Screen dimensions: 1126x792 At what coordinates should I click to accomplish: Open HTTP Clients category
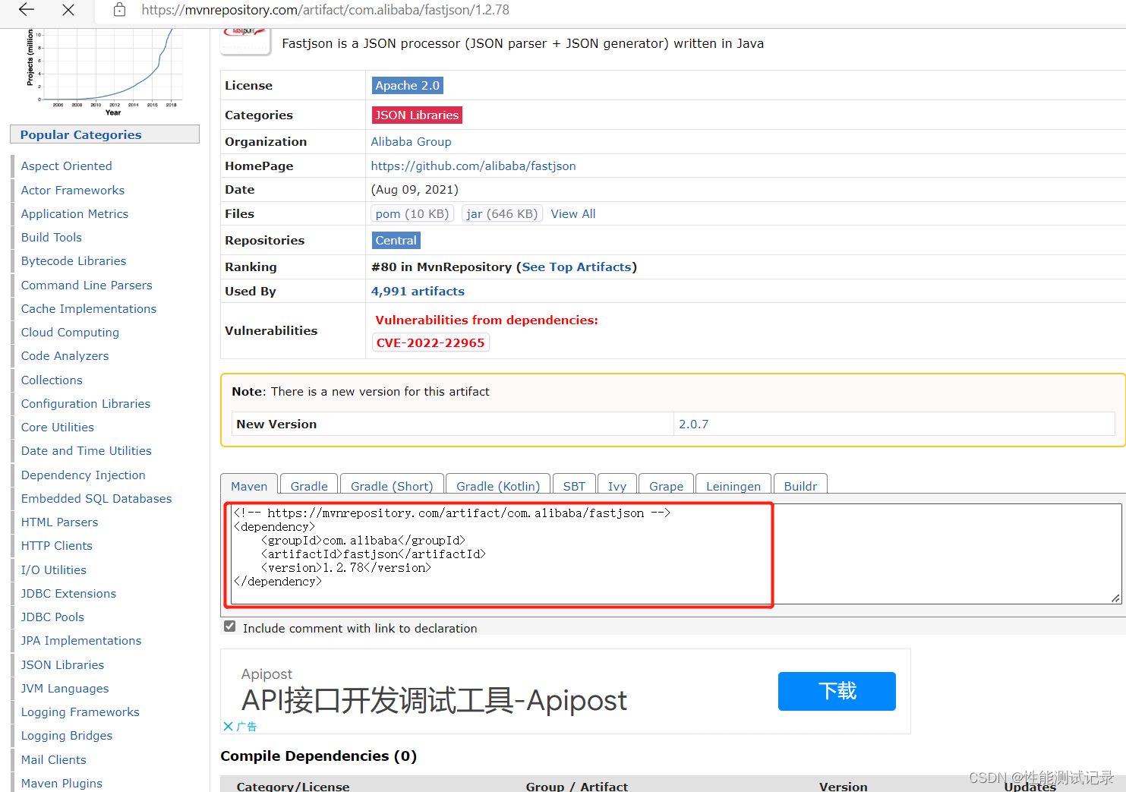click(x=56, y=546)
